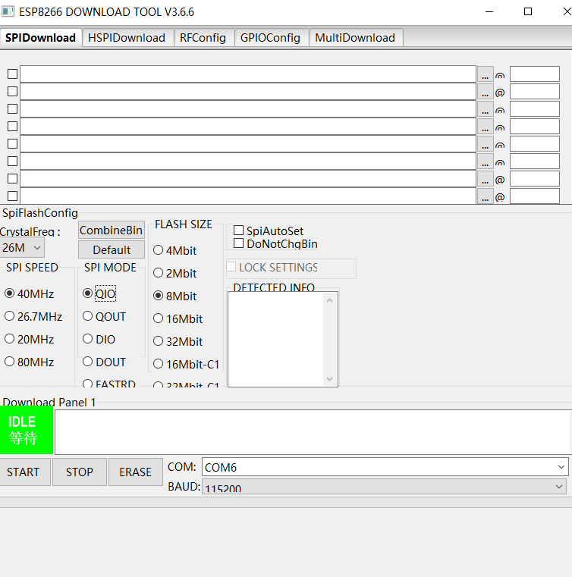Enable the first firmware file row checkbox
The image size is (572, 577).
[x=12, y=74]
